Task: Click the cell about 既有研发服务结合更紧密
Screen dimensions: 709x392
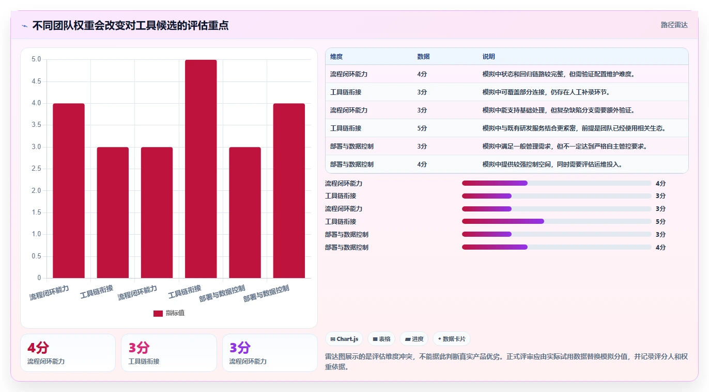Action: tap(574, 128)
